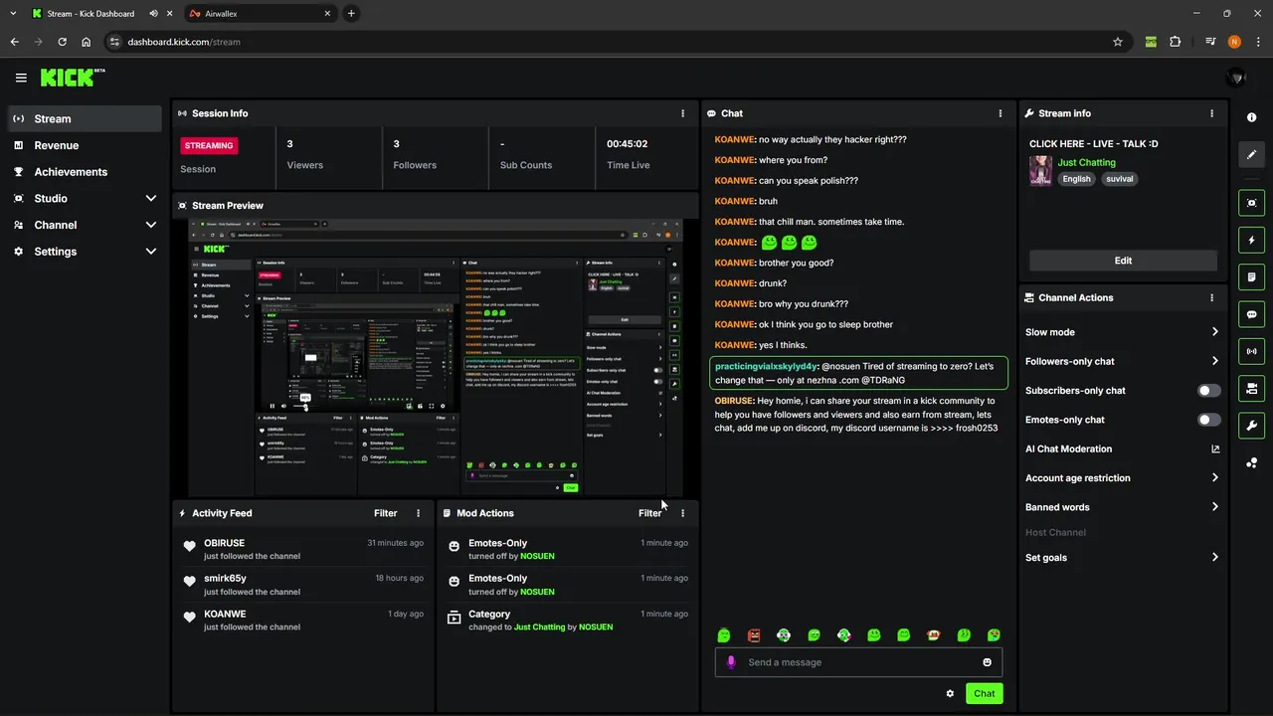Click the Just Chatting category link in Stream info
The width and height of the screenshot is (1273, 716).
click(x=1086, y=162)
